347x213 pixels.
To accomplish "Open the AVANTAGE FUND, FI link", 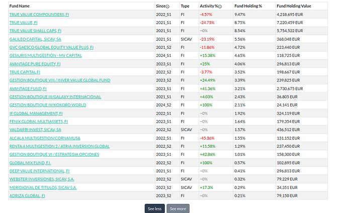I will pos(28,89).
